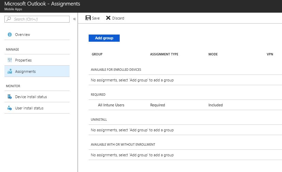Click the REQUIRED section heading
This screenshot has height=172, width=282.
click(x=98, y=95)
